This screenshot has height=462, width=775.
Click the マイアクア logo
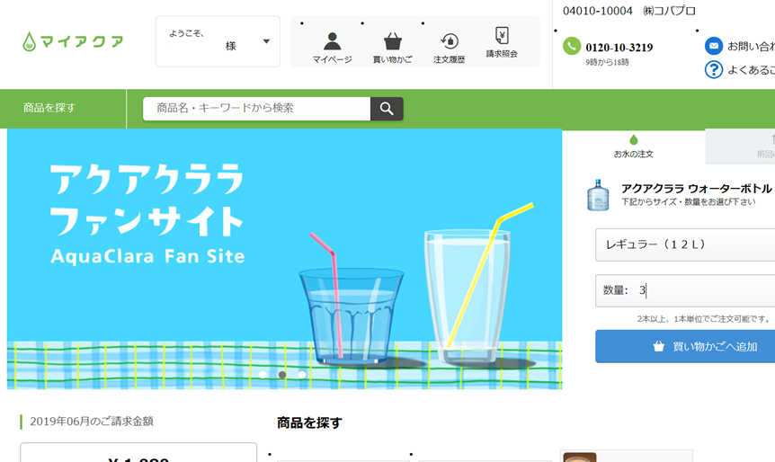click(x=73, y=41)
